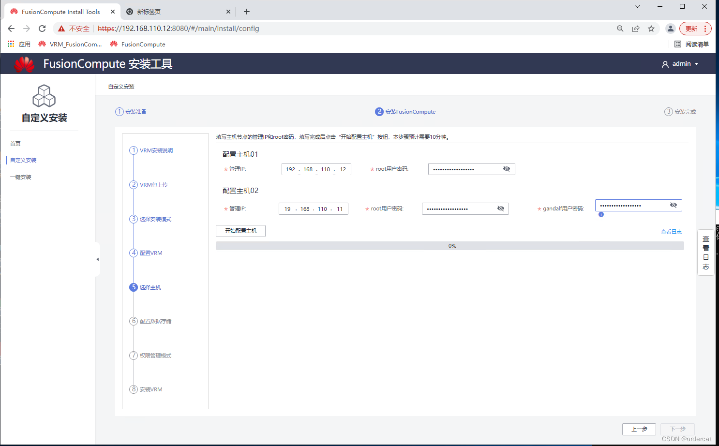Reveal gandalf password with eye icon
Image resolution: width=719 pixels, height=446 pixels.
click(x=674, y=205)
